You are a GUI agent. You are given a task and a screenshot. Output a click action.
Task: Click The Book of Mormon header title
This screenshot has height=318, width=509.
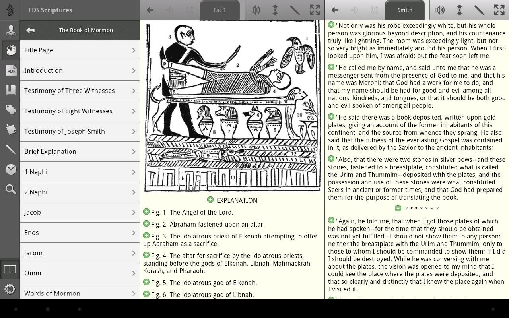86,30
